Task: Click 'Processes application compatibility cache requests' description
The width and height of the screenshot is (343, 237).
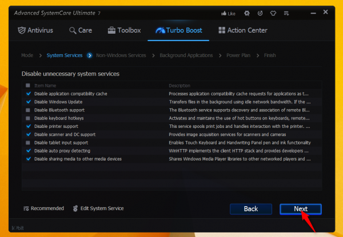Action: pyautogui.click(x=238, y=94)
